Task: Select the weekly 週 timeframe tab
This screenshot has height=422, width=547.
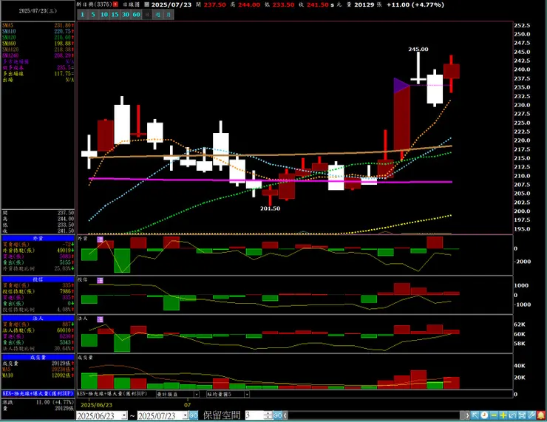Action: pos(158,15)
